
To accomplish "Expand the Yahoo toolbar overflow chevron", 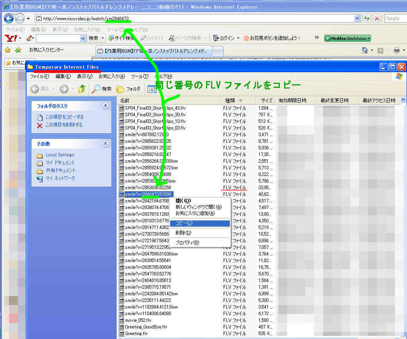I will click(x=317, y=37).
